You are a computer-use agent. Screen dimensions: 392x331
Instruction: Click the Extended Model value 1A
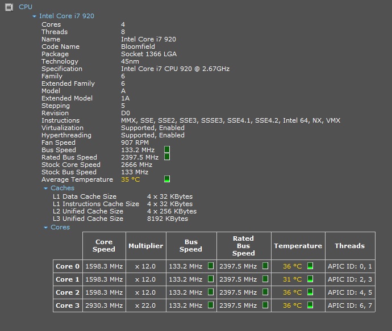[x=125, y=98]
